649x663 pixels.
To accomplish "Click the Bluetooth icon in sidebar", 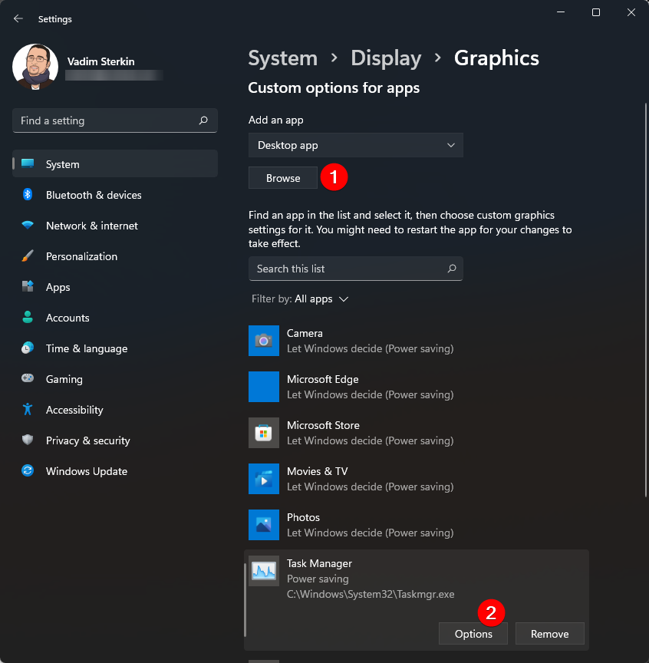I will [x=28, y=194].
